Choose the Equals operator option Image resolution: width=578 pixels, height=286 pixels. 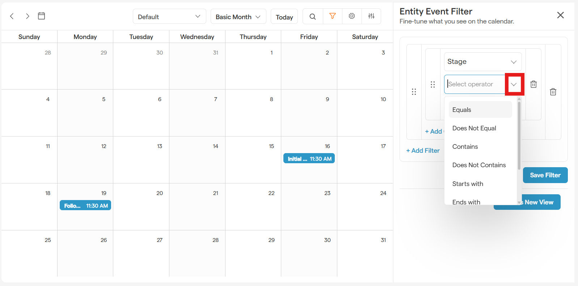coord(480,110)
